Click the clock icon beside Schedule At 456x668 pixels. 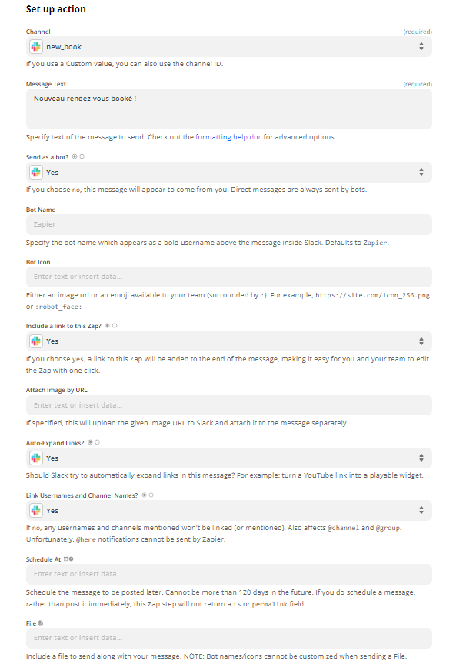click(x=71, y=559)
